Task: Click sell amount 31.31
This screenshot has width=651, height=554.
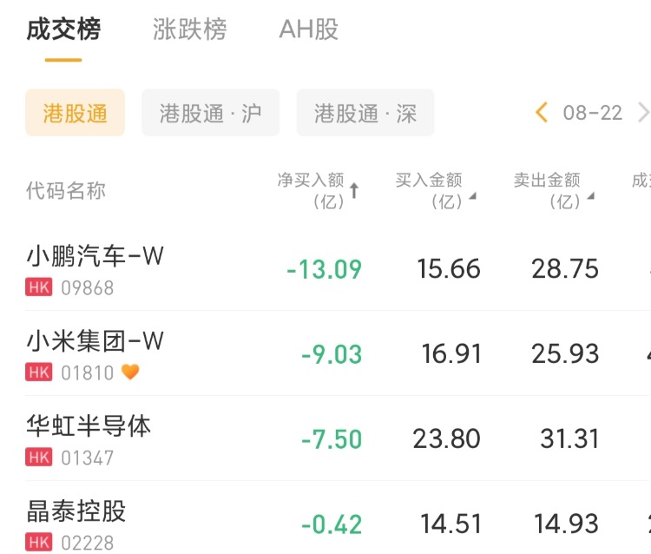Action: point(569,439)
